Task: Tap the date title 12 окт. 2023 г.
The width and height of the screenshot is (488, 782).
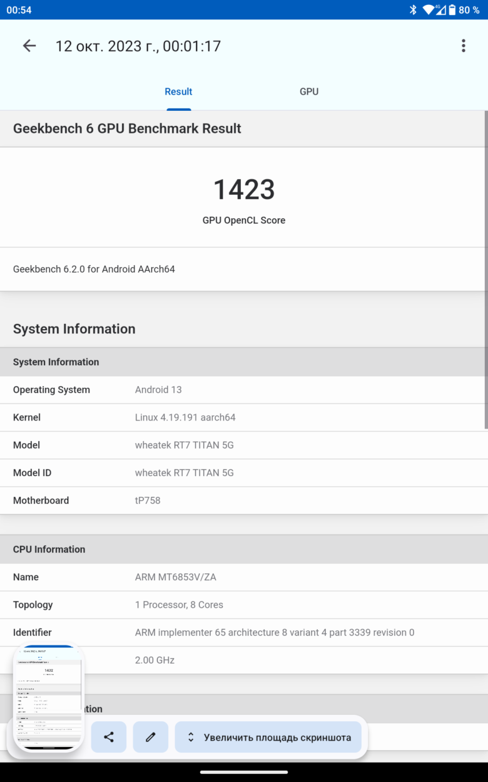Action: pyautogui.click(x=138, y=46)
